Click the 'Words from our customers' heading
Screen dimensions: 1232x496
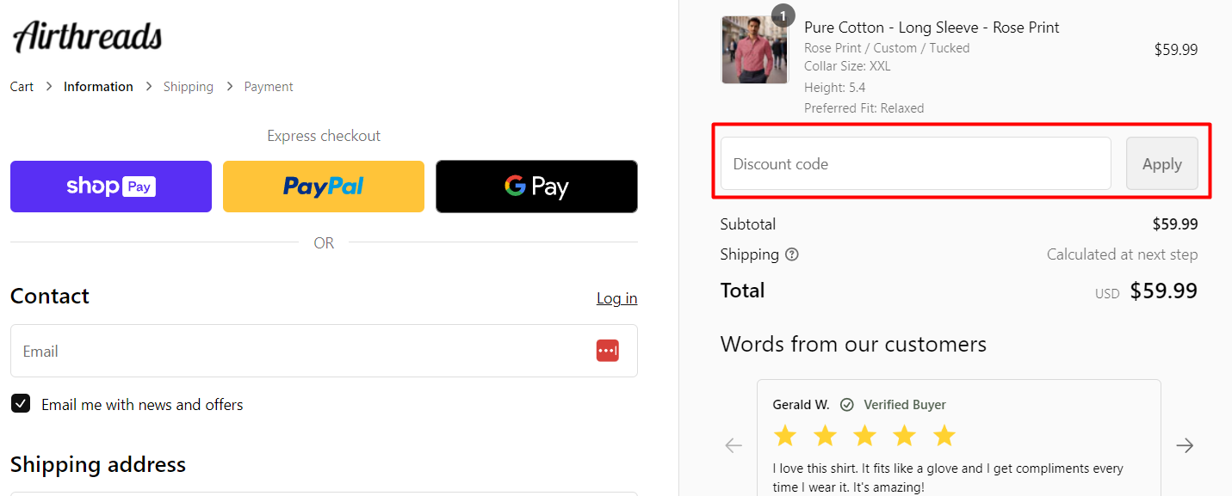853,345
